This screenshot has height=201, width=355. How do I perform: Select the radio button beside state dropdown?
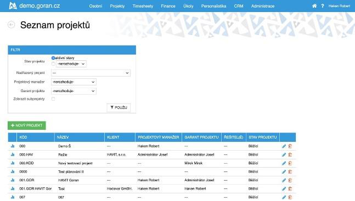point(53,64)
